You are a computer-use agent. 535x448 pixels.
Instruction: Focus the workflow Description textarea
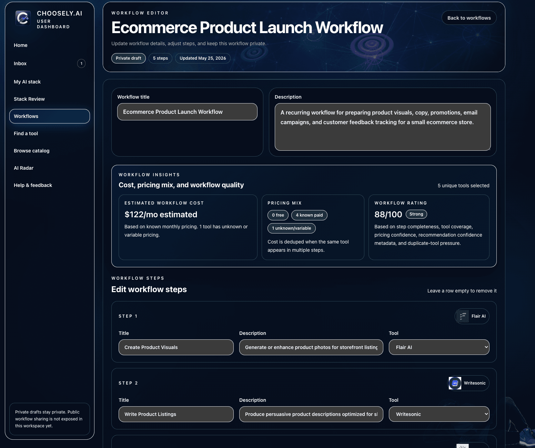tap(383, 127)
